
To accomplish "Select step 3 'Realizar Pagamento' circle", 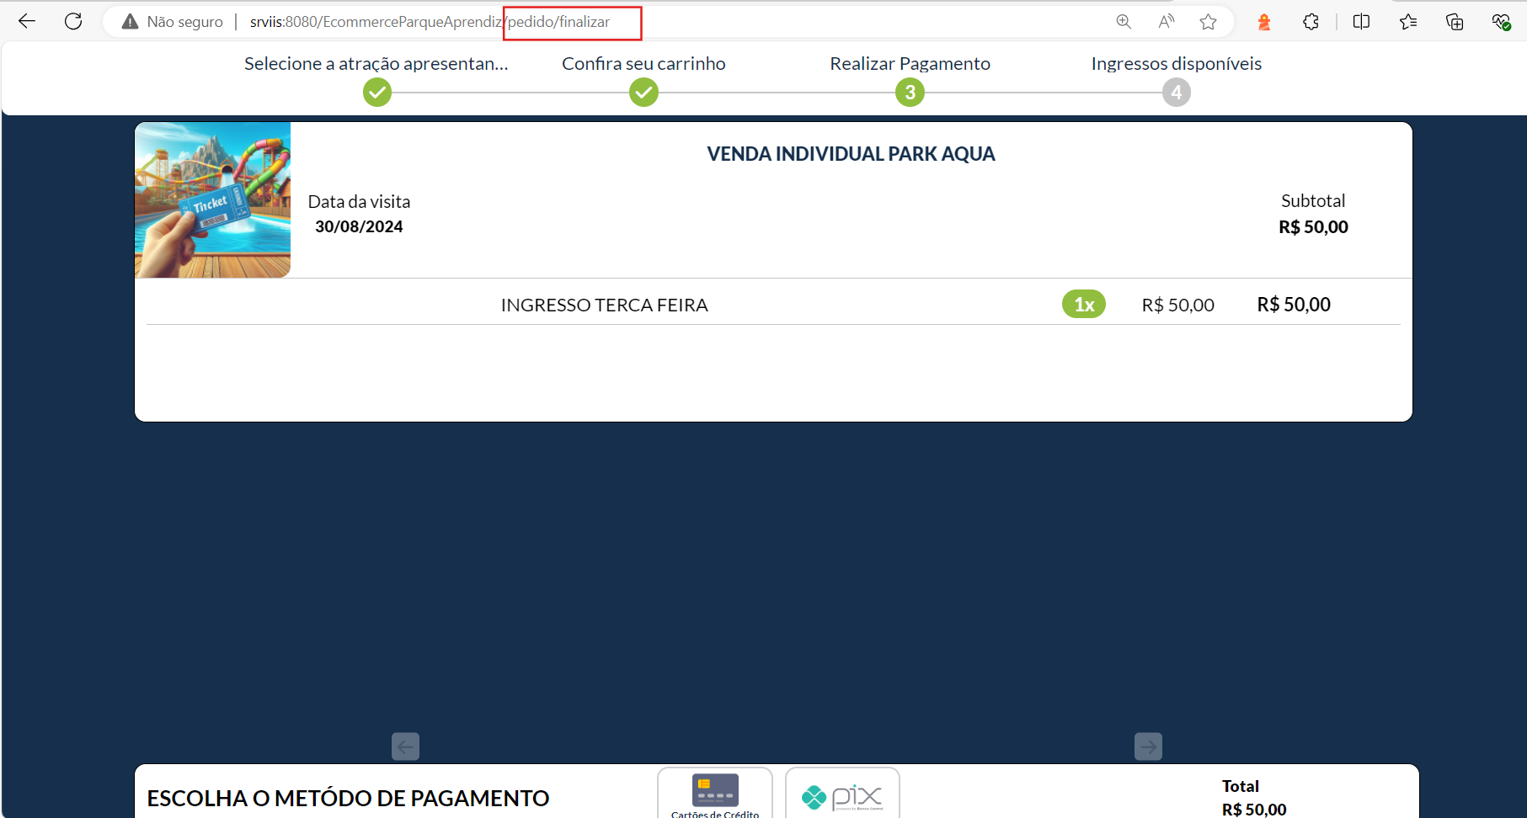I will click(910, 93).
